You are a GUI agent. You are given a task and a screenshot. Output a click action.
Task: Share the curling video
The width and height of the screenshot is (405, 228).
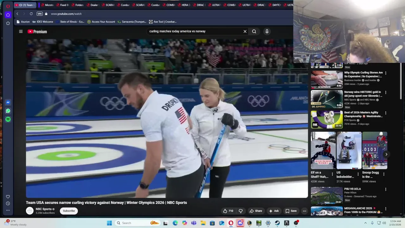(256, 211)
